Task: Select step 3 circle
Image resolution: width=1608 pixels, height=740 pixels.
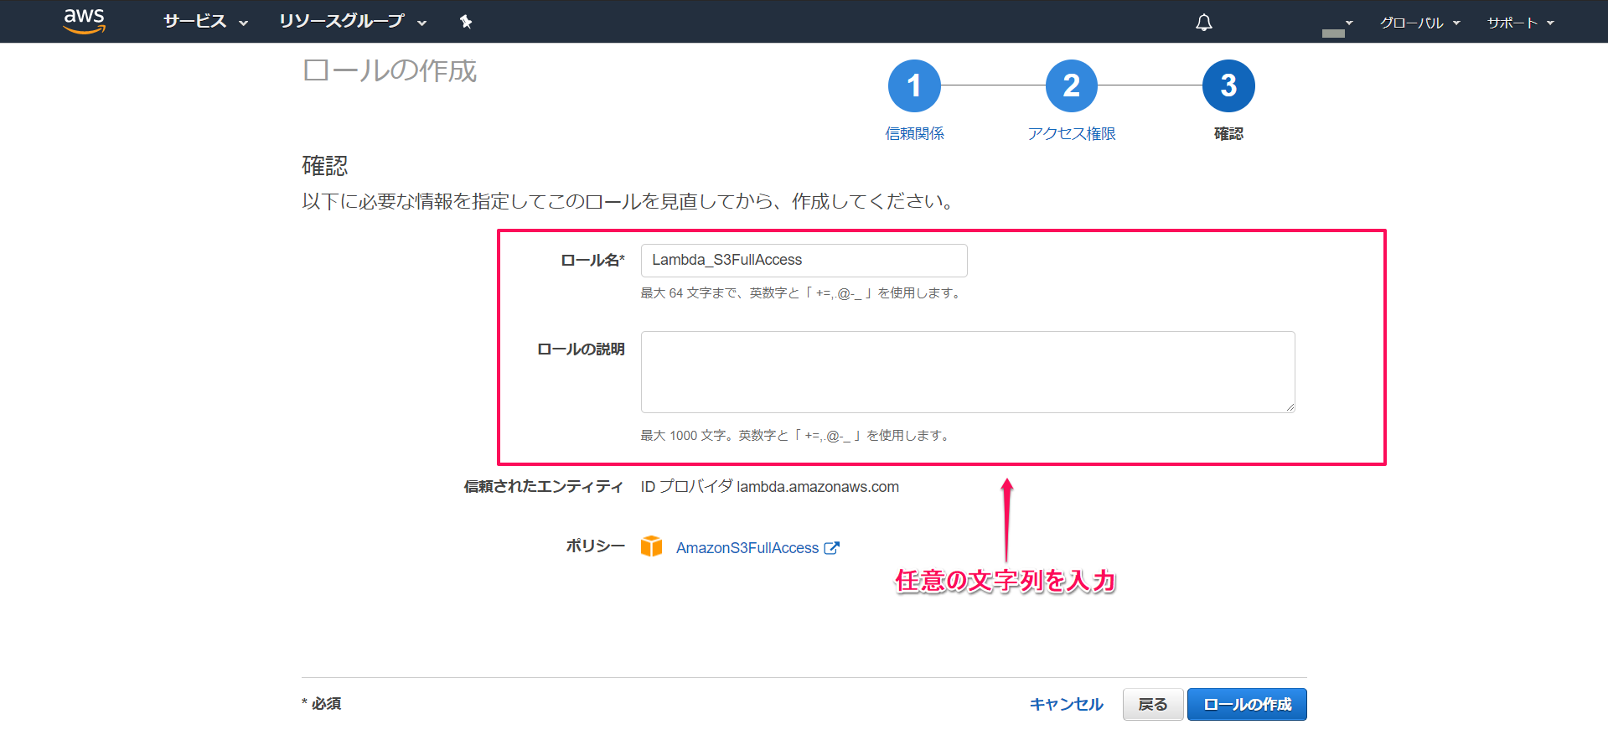Action: click(1228, 85)
